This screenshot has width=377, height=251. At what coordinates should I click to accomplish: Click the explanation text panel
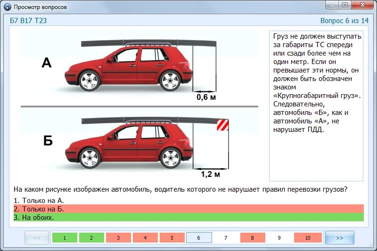pos(316,105)
